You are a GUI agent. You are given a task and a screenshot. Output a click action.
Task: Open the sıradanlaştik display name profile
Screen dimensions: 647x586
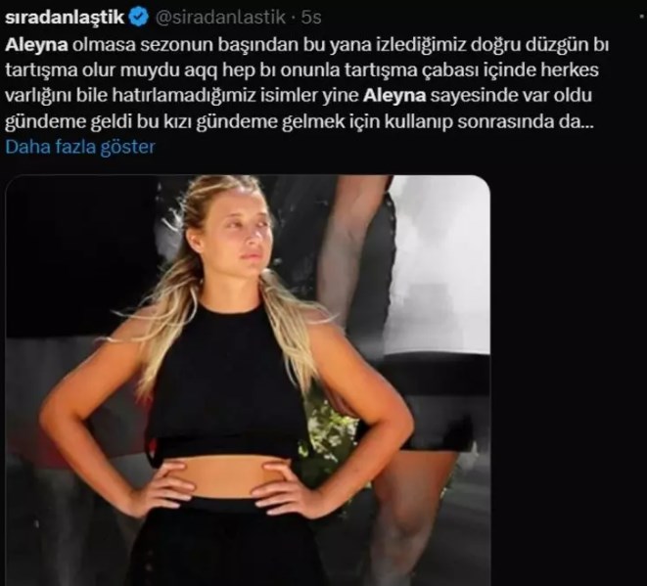(65, 18)
